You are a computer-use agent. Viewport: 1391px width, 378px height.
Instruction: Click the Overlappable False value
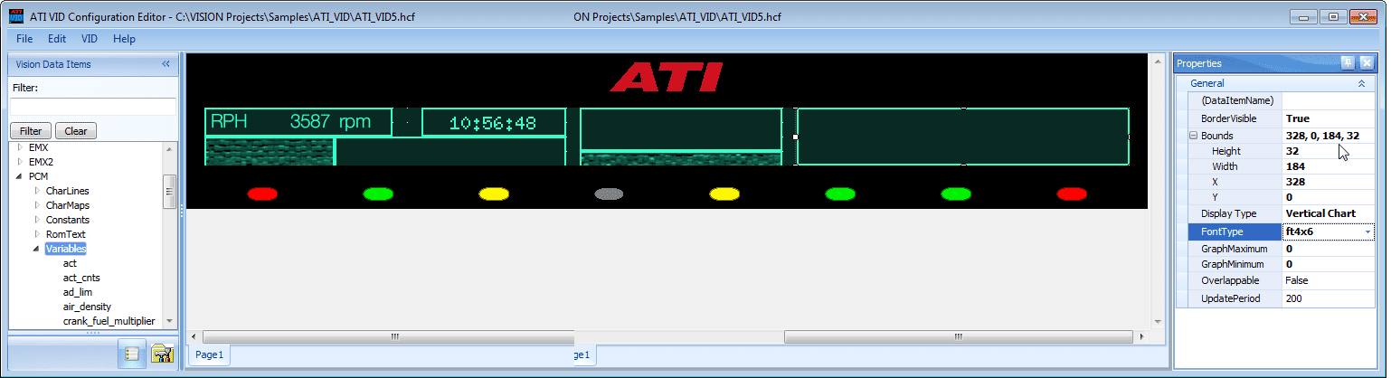click(x=1329, y=280)
